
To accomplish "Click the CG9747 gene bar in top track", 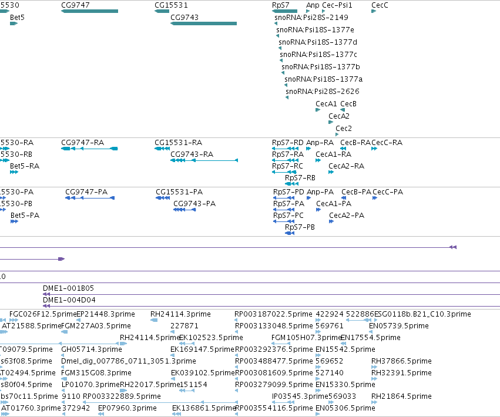I will [90, 11].
